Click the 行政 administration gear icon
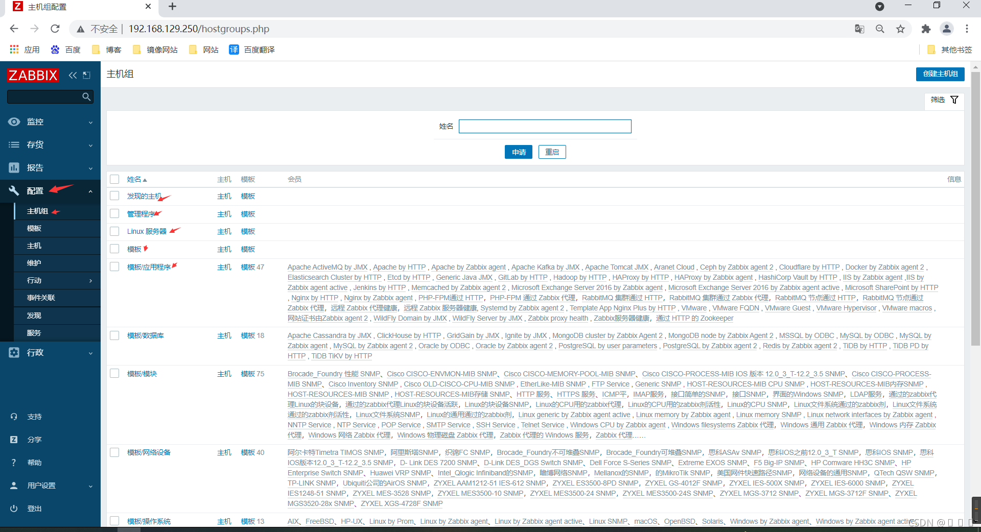This screenshot has width=981, height=532. pyautogui.click(x=14, y=352)
